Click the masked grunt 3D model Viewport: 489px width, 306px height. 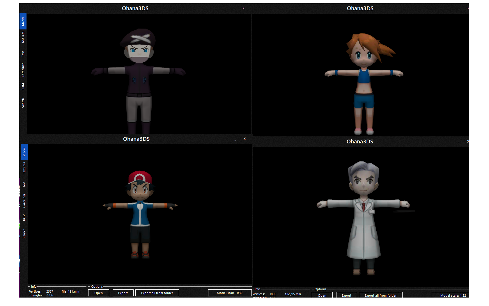click(x=139, y=81)
